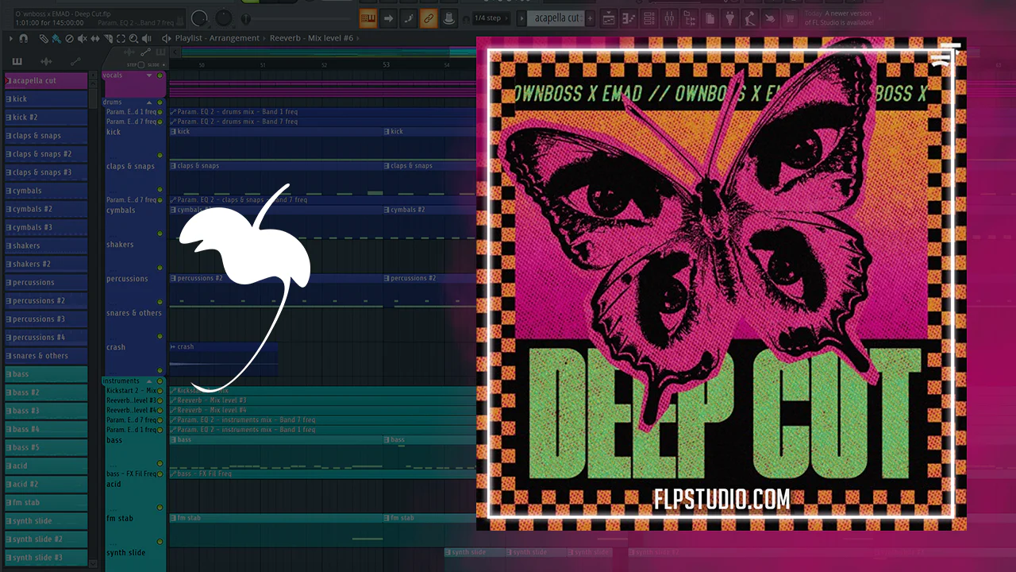The height and width of the screenshot is (572, 1016).
Task: Open the project files copy icon
Action: [710, 18]
